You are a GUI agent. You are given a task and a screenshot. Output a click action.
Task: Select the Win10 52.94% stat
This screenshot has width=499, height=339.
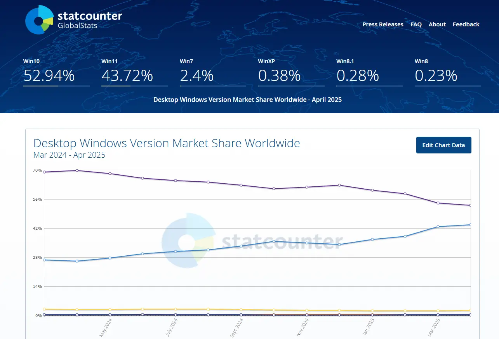pyautogui.click(x=56, y=72)
